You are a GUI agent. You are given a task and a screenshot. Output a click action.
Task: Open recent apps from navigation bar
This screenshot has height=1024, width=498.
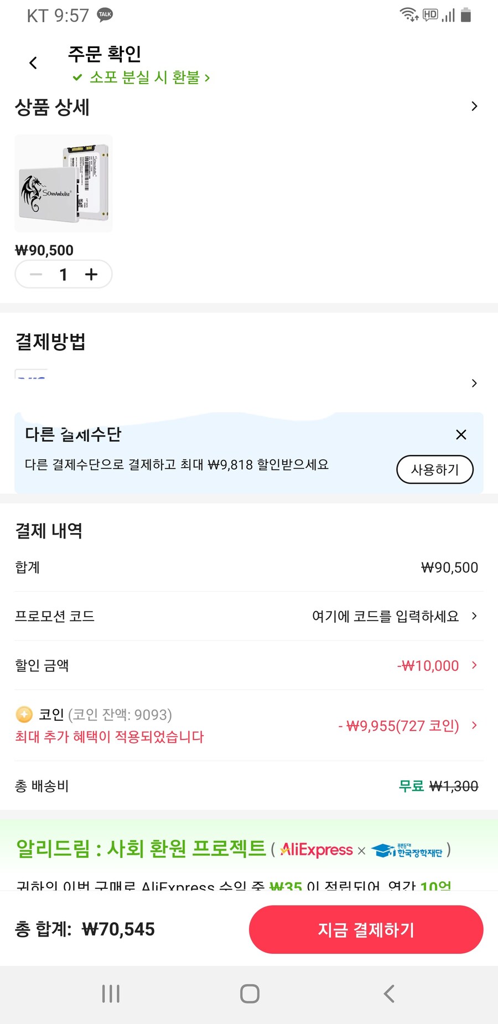tap(111, 994)
